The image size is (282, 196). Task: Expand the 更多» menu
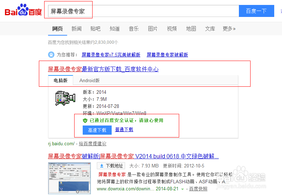(x=229, y=29)
